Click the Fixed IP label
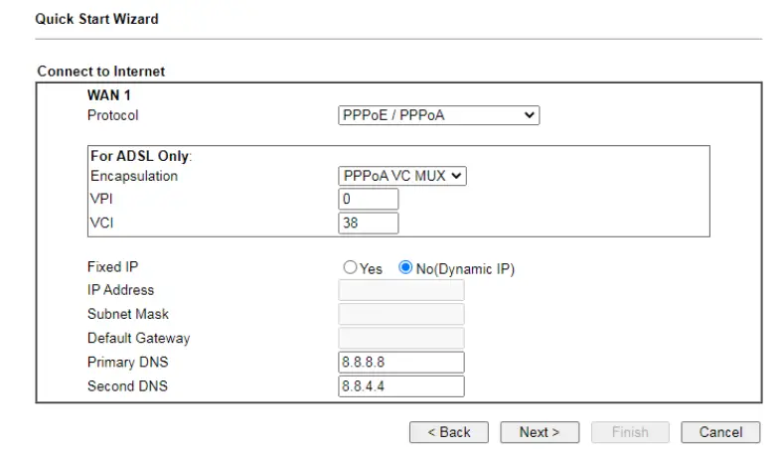Viewport: 780px width, 453px height. pos(113,267)
